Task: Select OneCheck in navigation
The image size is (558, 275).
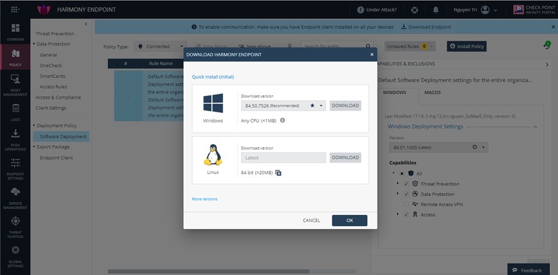Action: click(51, 65)
